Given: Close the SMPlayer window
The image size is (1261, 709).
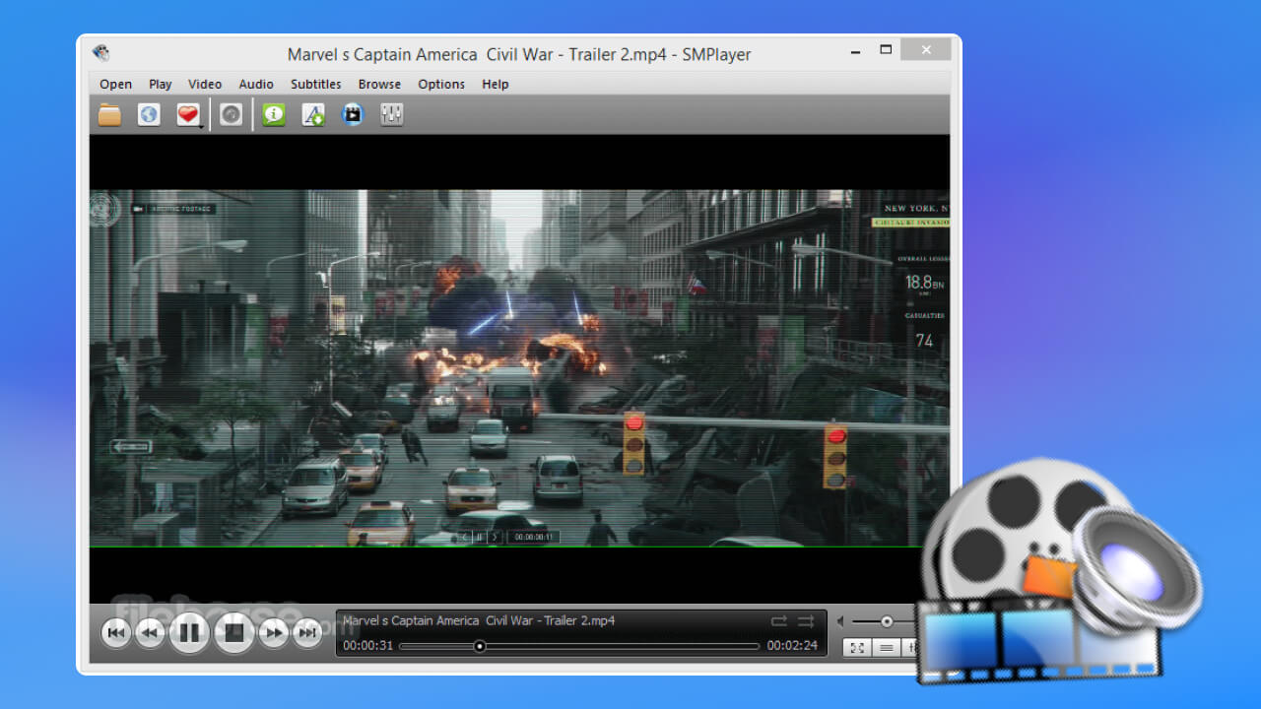Looking at the screenshot, I should (x=926, y=49).
